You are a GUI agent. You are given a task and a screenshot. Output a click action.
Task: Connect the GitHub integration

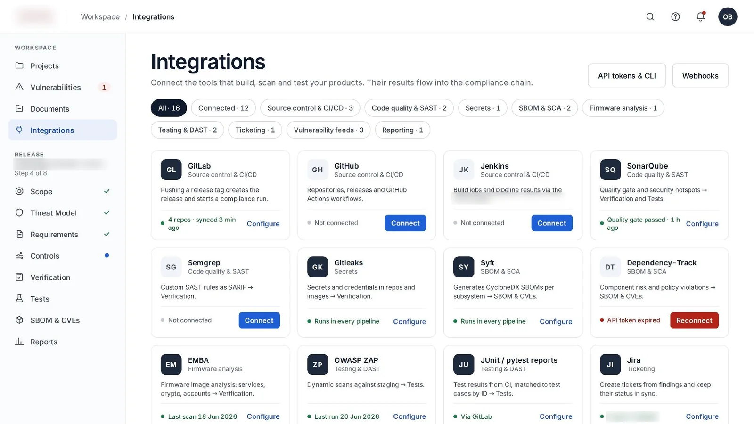click(405, 223)
